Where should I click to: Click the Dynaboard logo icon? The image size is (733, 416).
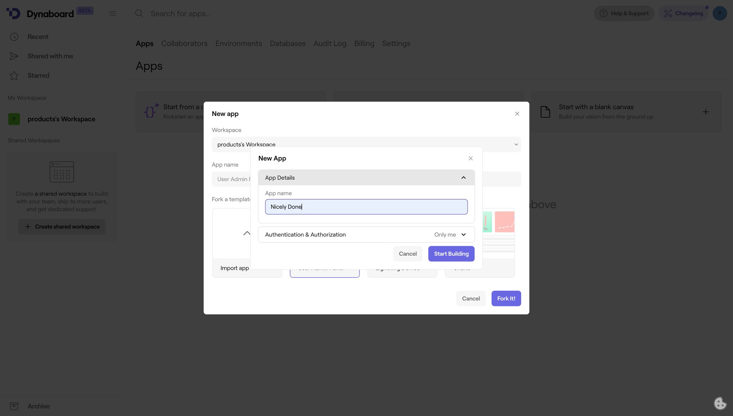[13, 13]
